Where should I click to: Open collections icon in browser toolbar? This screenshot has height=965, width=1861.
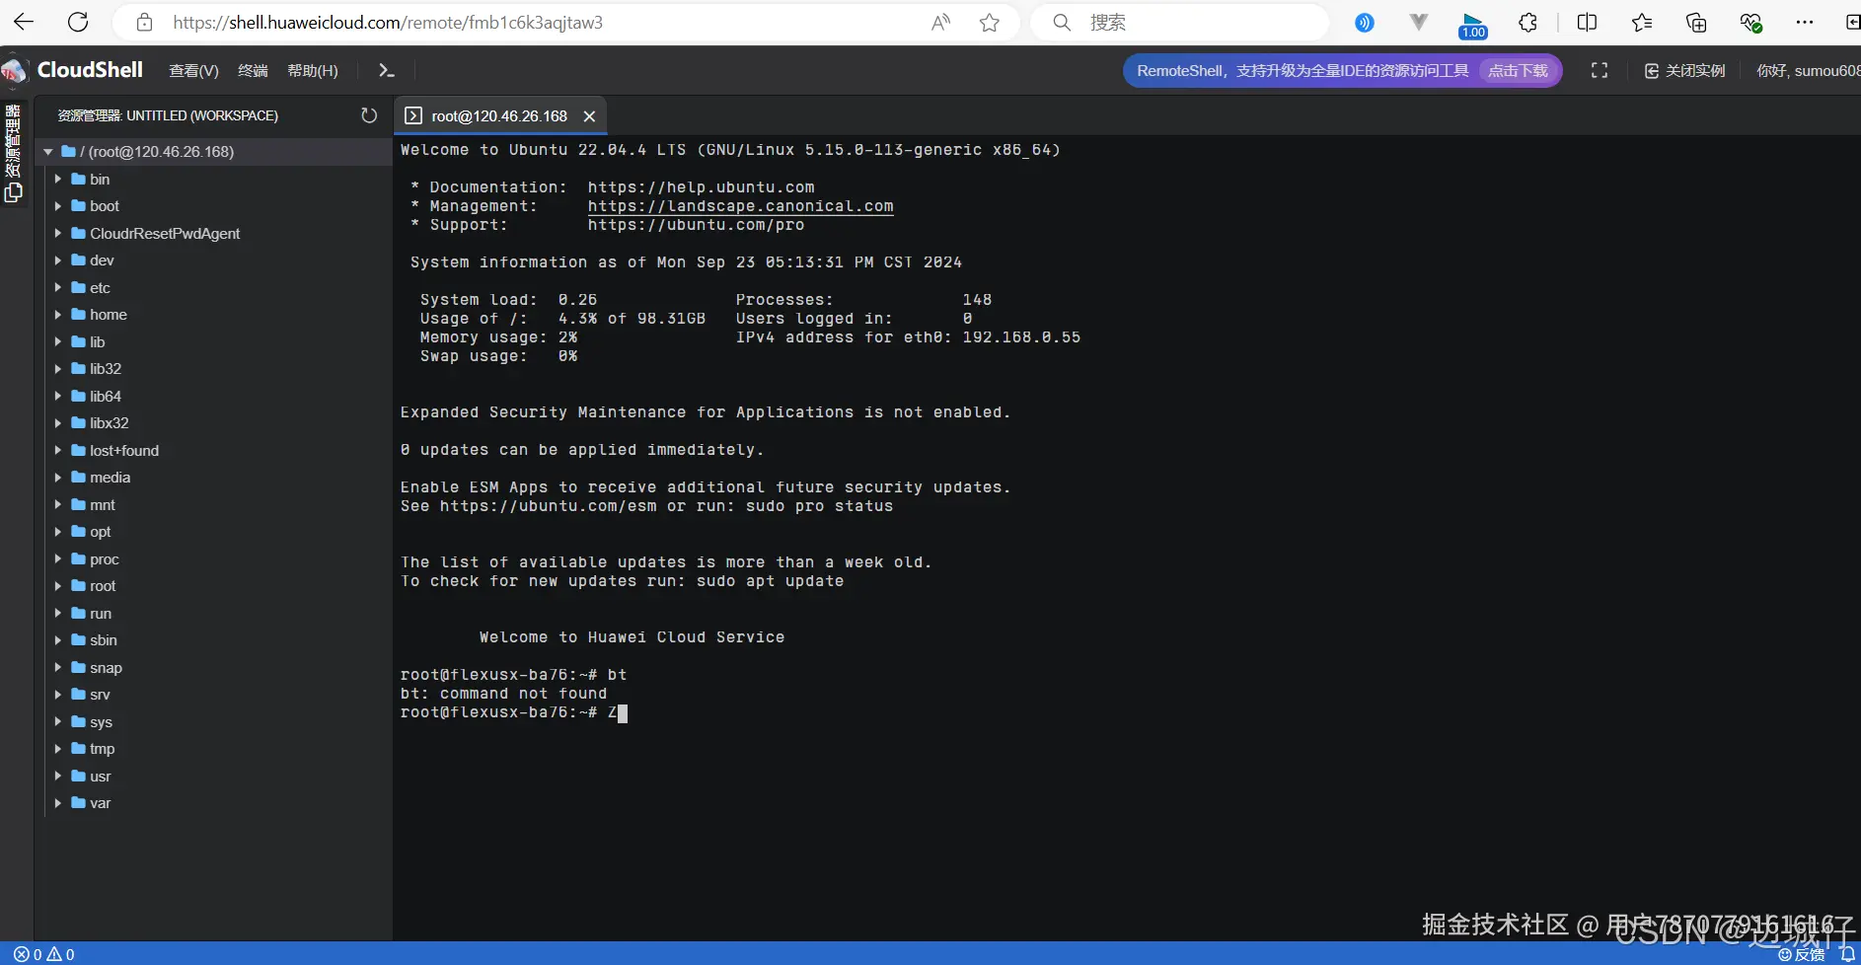tap(1696, 22)
